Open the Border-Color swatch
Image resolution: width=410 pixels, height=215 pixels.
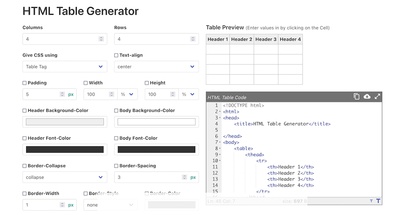pyautogui.click(x=172, y=205)
